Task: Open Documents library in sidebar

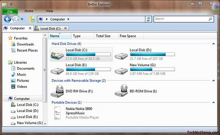Action: point(26,68)
